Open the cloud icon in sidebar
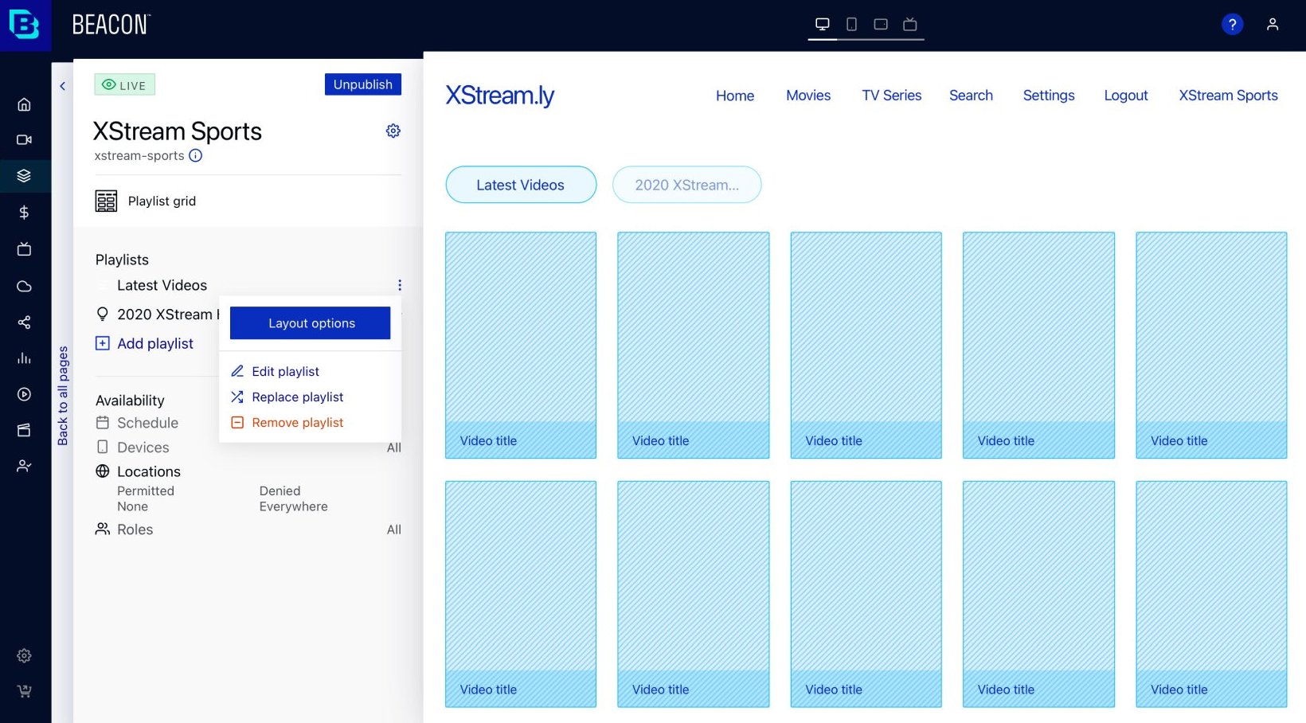Image resolution: width=1306 pixels, height=723 pixels. pos(24,286)
